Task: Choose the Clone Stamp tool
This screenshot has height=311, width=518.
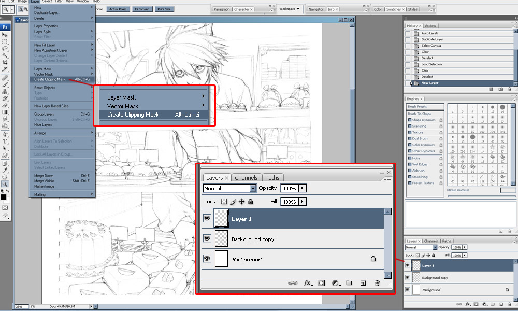Action: (5, 92)
